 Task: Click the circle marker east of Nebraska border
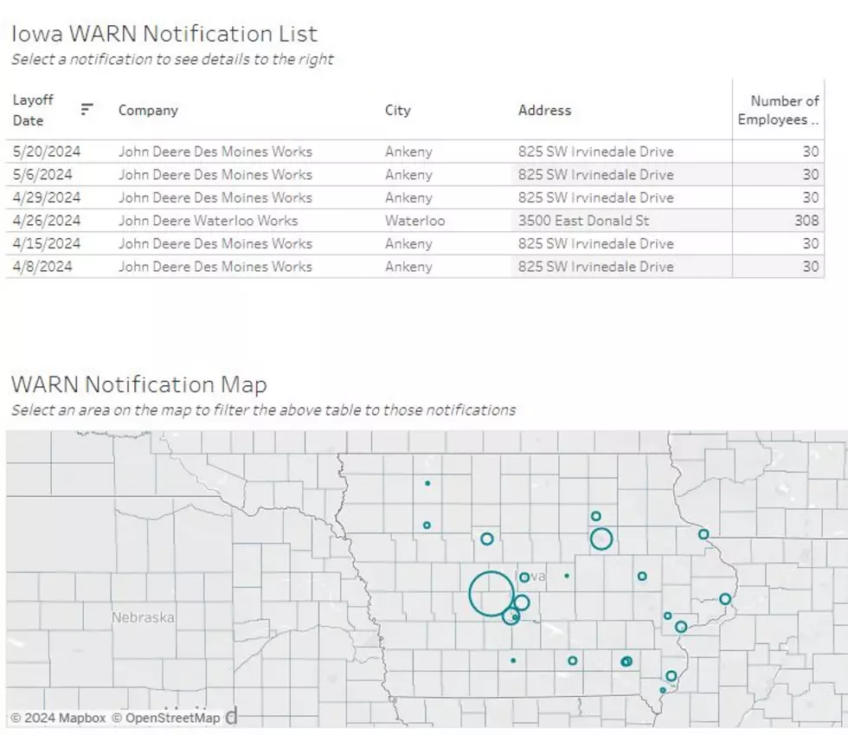pos(427,525)
